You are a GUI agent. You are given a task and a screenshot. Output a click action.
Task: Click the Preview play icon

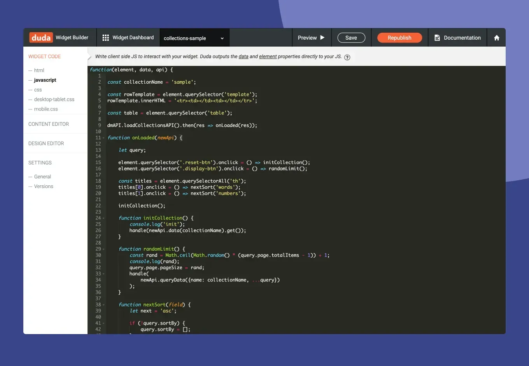tap(322, 37)
